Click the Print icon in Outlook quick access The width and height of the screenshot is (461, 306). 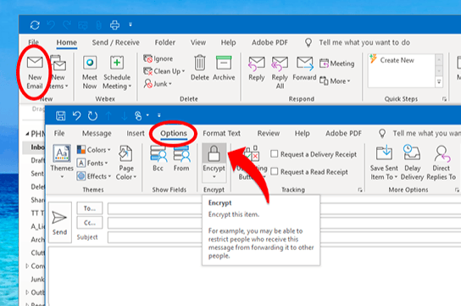click(x=114, y=25)
